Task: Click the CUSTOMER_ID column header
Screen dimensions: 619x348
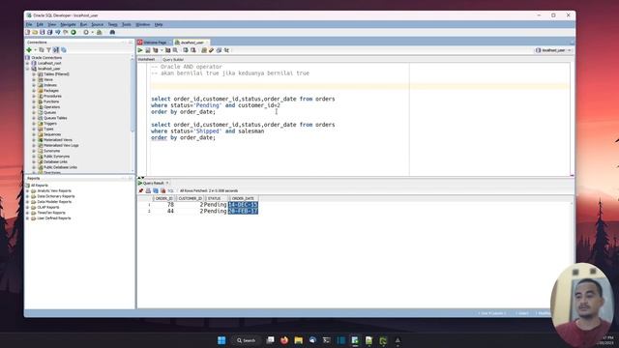Action: pyautogui.click(x=190, y=198)
